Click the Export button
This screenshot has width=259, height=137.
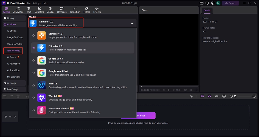click(x=230, y=3)
